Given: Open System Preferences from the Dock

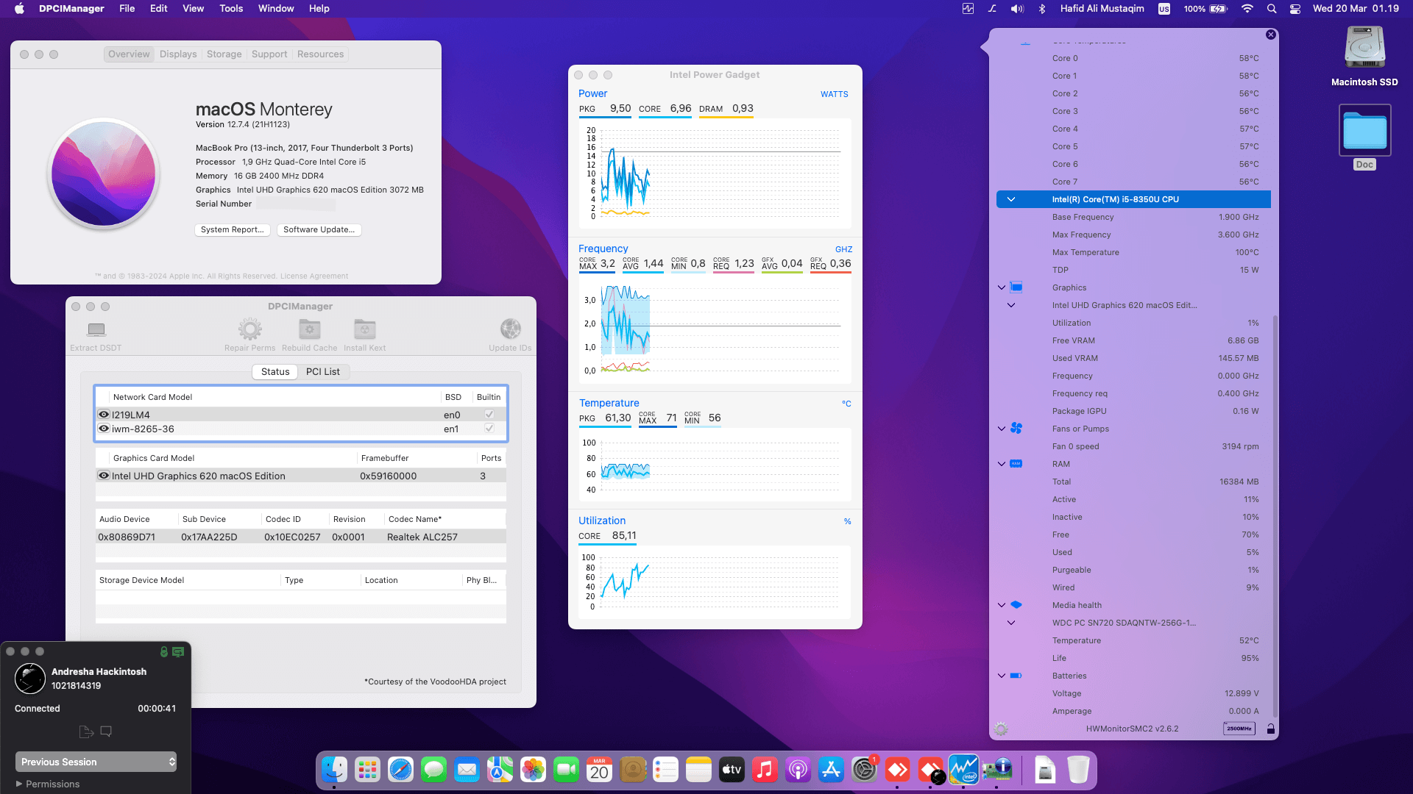Looking at the screenshot, I should (x=864, y=770).
